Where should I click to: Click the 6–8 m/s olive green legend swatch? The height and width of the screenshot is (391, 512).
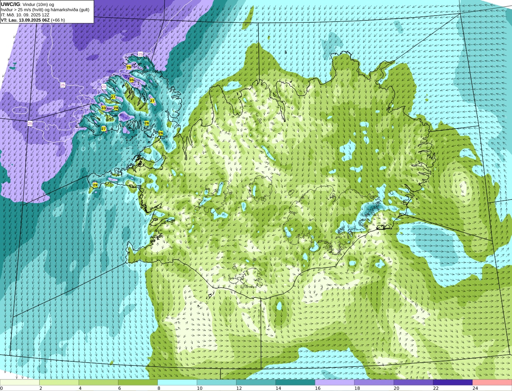pos(138,382)
